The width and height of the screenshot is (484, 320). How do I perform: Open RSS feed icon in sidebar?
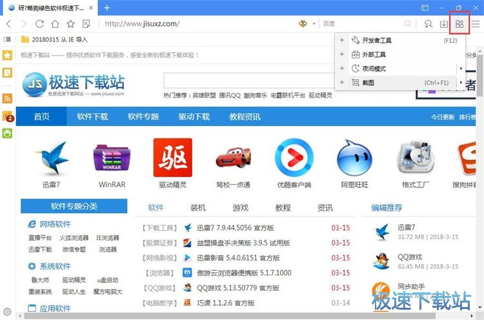pyautogui.click(x=7, y=98)
